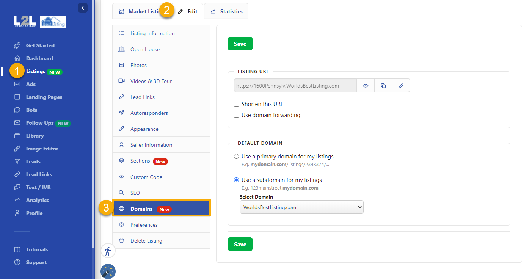Check Use domain forwarding

point(236,115)
